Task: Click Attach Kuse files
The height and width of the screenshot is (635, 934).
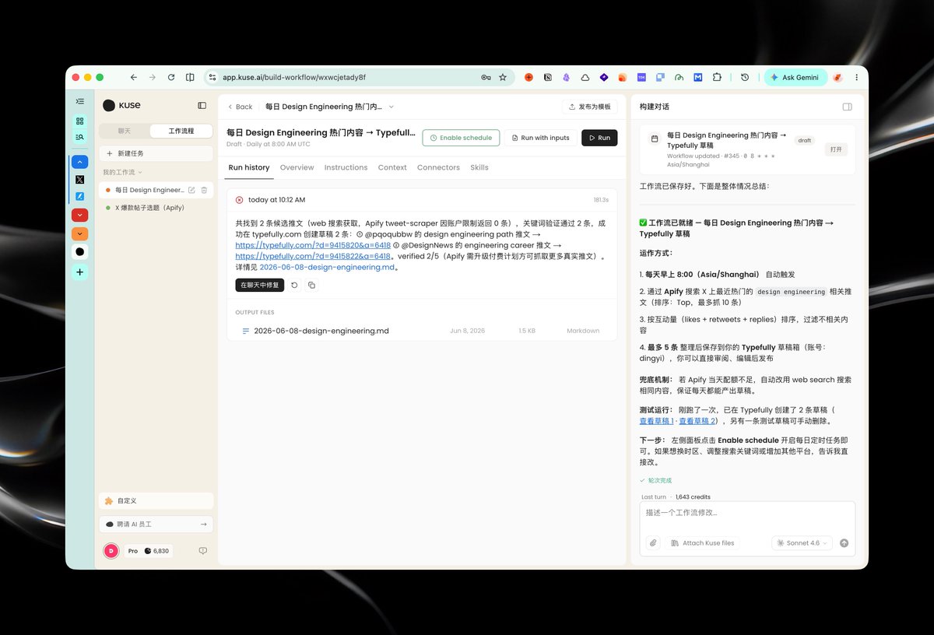Action: pyautogui.click(x=703, y=543)
